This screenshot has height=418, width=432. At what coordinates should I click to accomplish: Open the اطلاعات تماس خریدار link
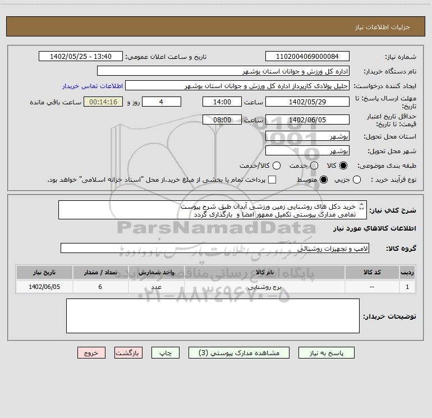click(93, 86)
